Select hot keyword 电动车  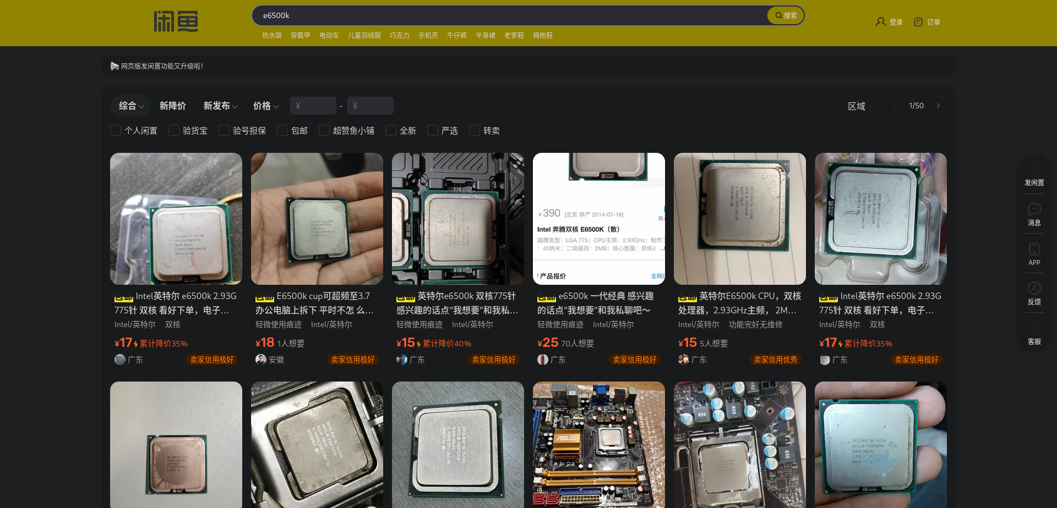[329, 35]
